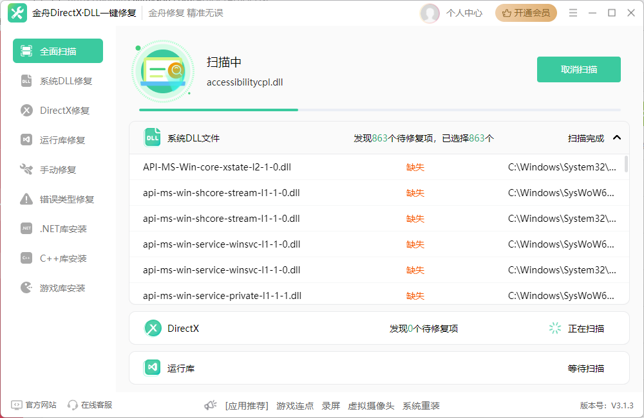Viewport: 644px width, 418px height.
Task: Click the 系统DLL文件 section icon
Action: point(152,138)
